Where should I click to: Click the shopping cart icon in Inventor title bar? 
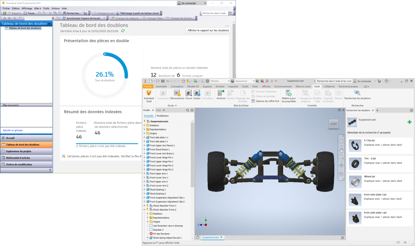[x=379, y=81]
